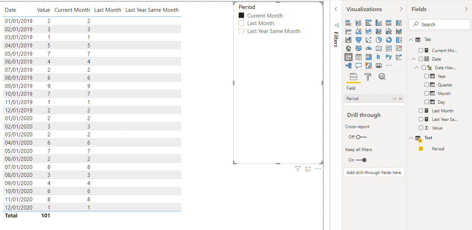Sort by Current Month column header

[x=72, y=10]
